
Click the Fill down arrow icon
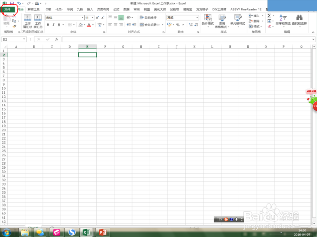(269, 21)
